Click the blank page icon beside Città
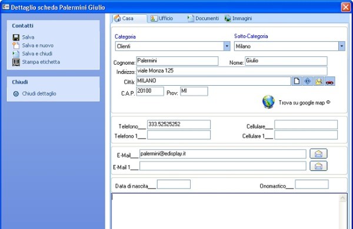Screen dimensions: 353x229 (297, 81)
